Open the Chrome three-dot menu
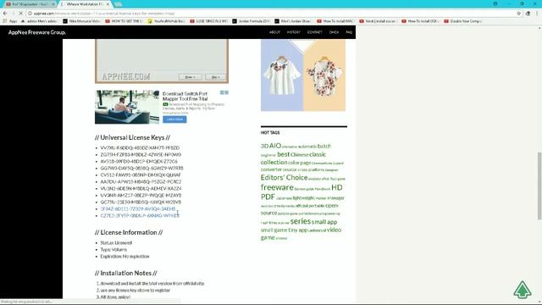The width and height of the screenshot is (542, 305). tap(537, 14)
